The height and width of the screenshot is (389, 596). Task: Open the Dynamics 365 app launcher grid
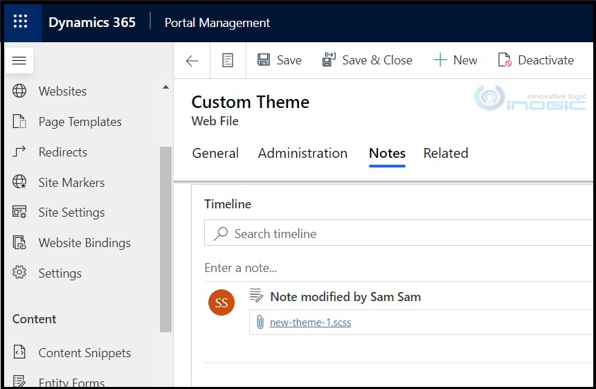click(20, 21)
